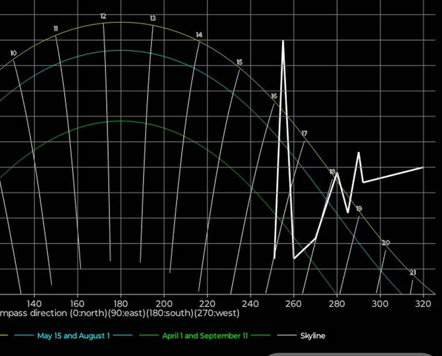Click the compass direction axis title
This screenshot has width=442, height=356.
pyautogui.click(x=120, y=314)
